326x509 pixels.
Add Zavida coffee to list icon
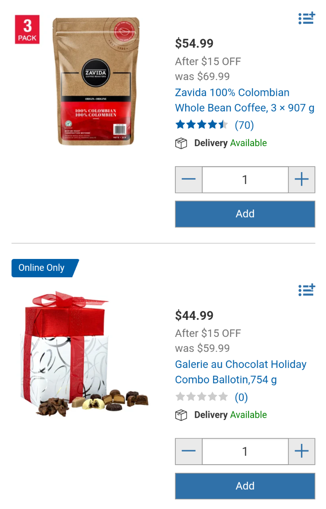coord(306,18)
